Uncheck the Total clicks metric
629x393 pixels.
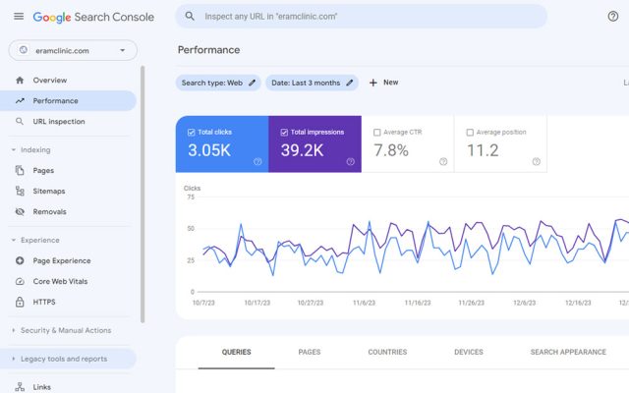pos(191,132)
